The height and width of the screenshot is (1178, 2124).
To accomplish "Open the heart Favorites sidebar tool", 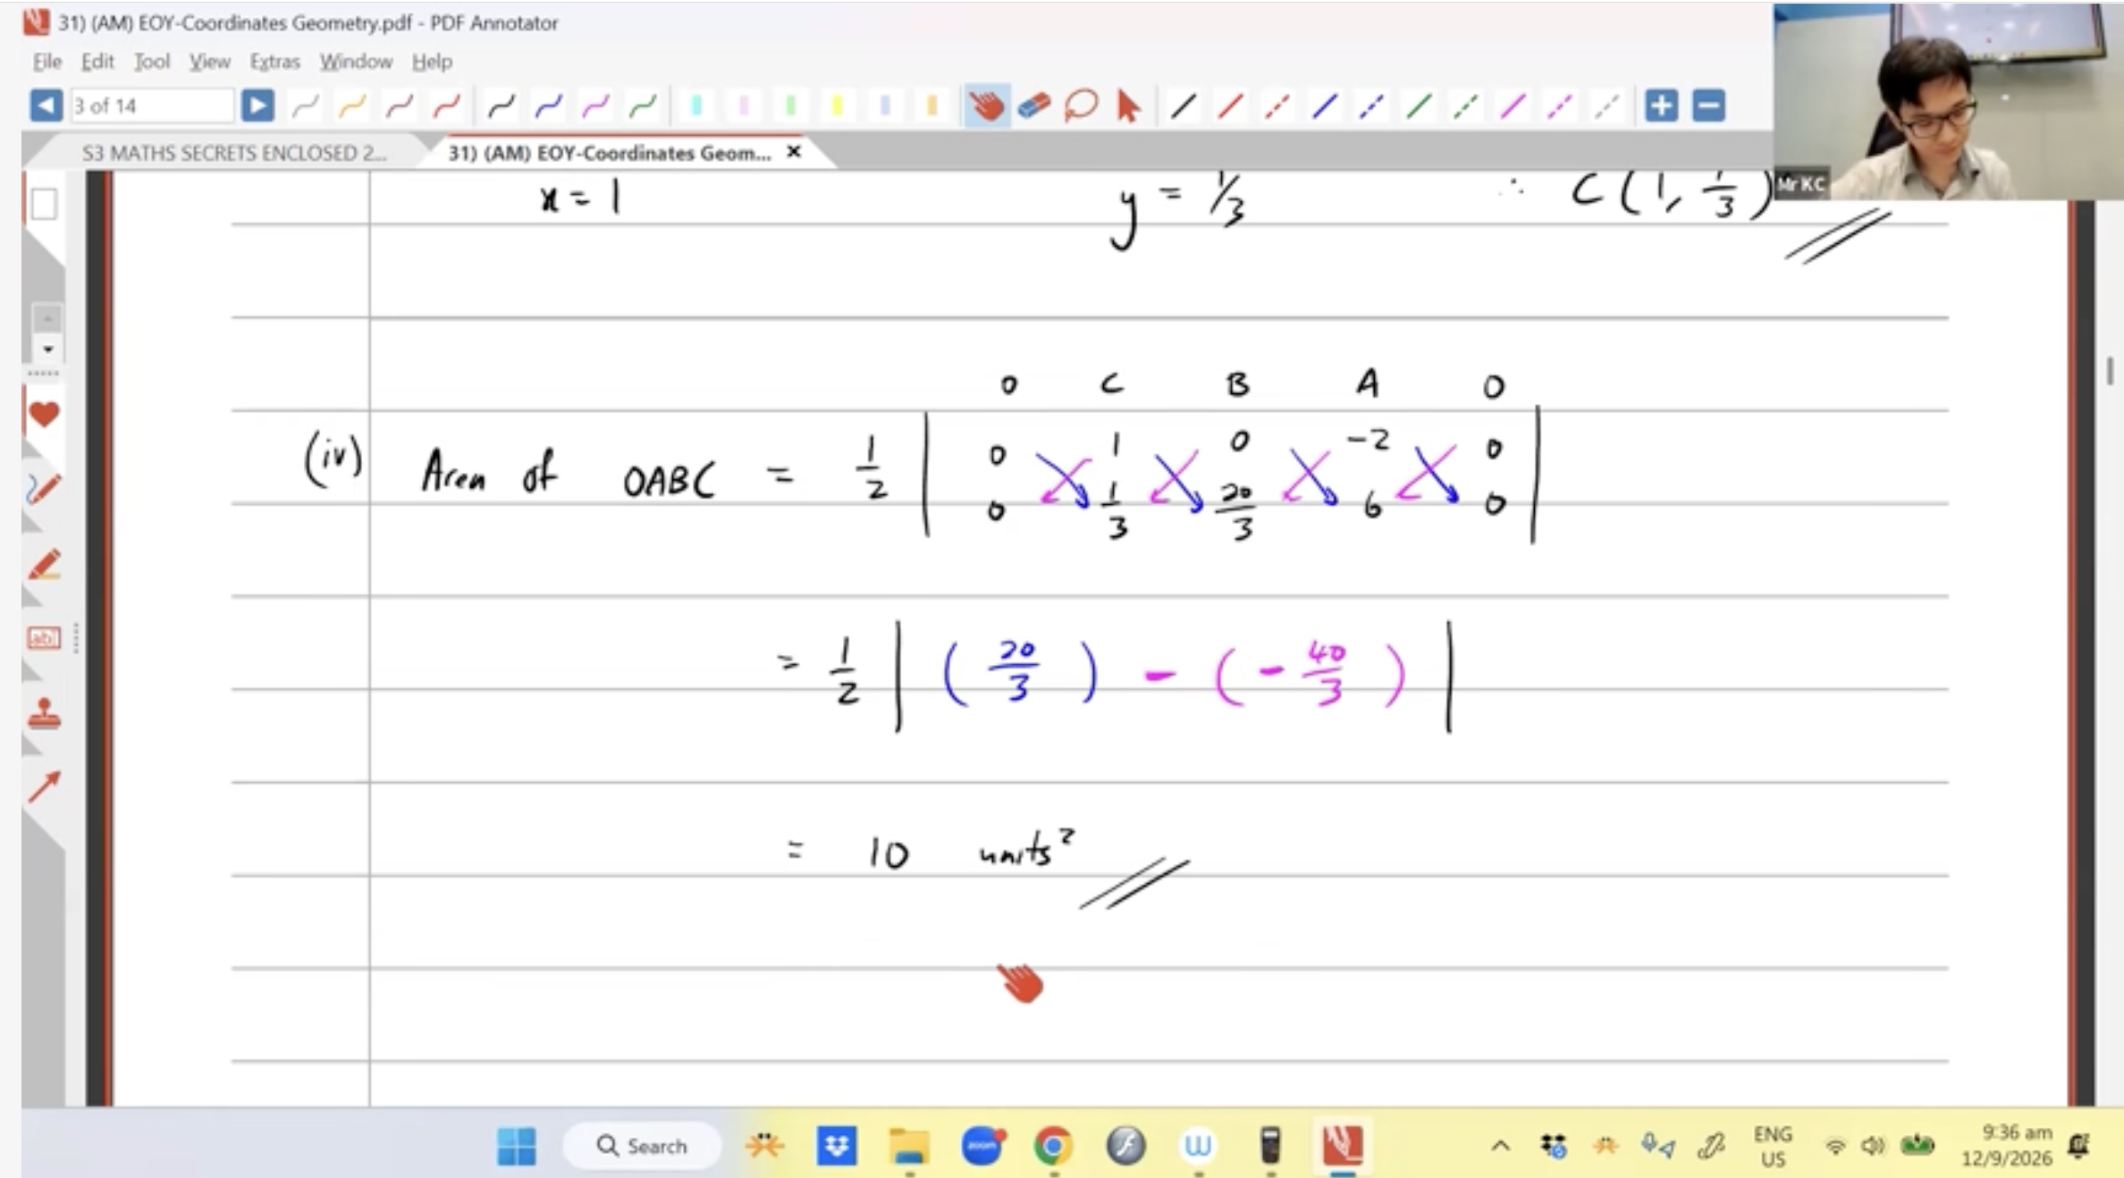I will click(44, 414).
